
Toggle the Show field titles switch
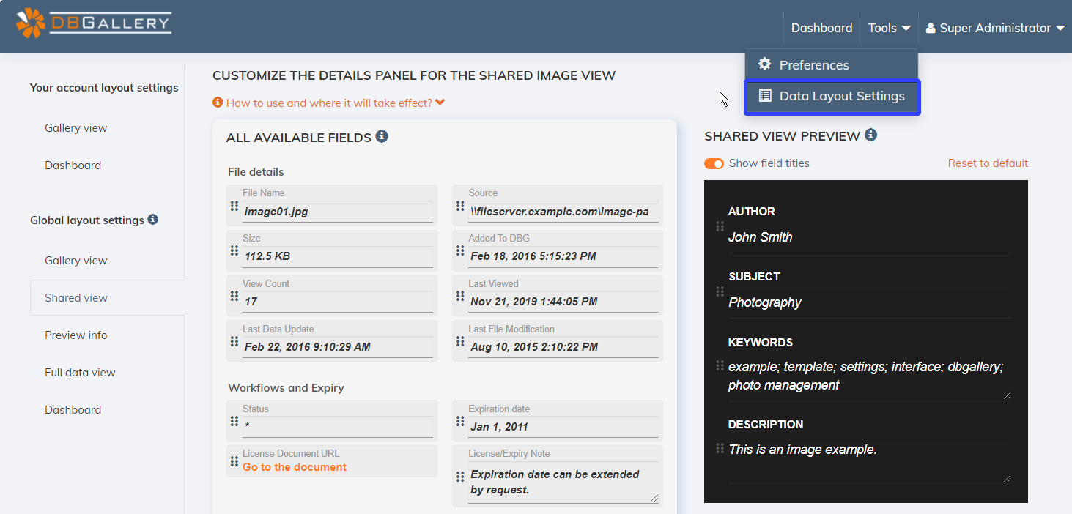click(x=714, y=163)
